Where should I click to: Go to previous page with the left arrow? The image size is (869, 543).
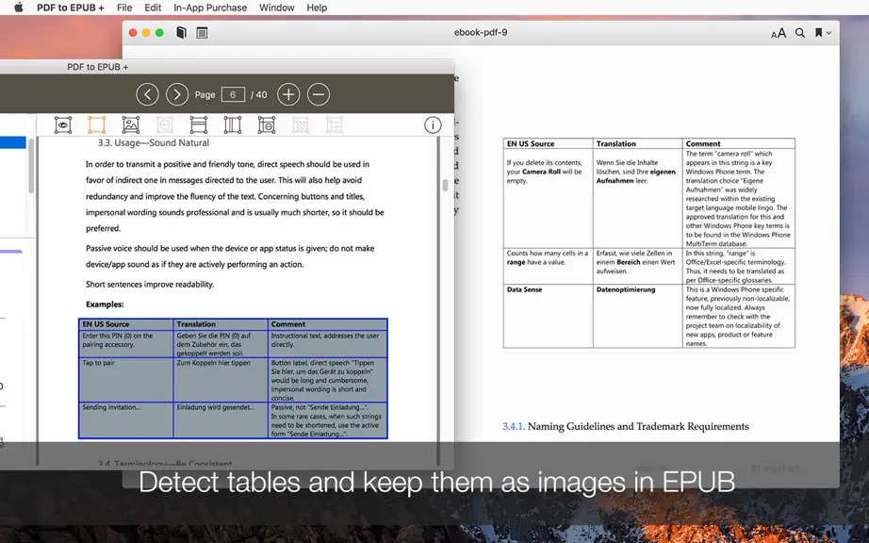coord(147,95)
